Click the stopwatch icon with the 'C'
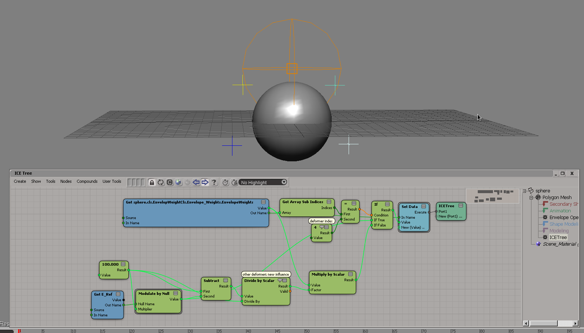The width and height of the screenshot is (584, 333). tap(234, 182)
